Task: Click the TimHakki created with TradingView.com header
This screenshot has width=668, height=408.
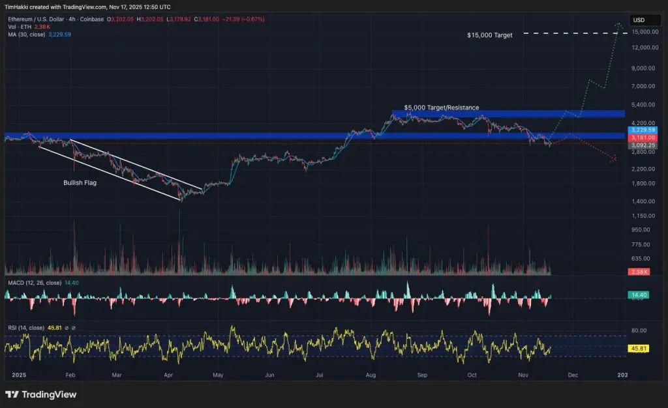Action: point(87,7)
